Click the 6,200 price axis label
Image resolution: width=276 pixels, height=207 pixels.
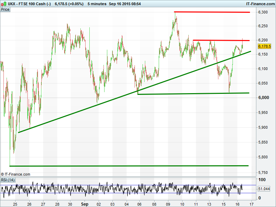click(x=263, y=40)
